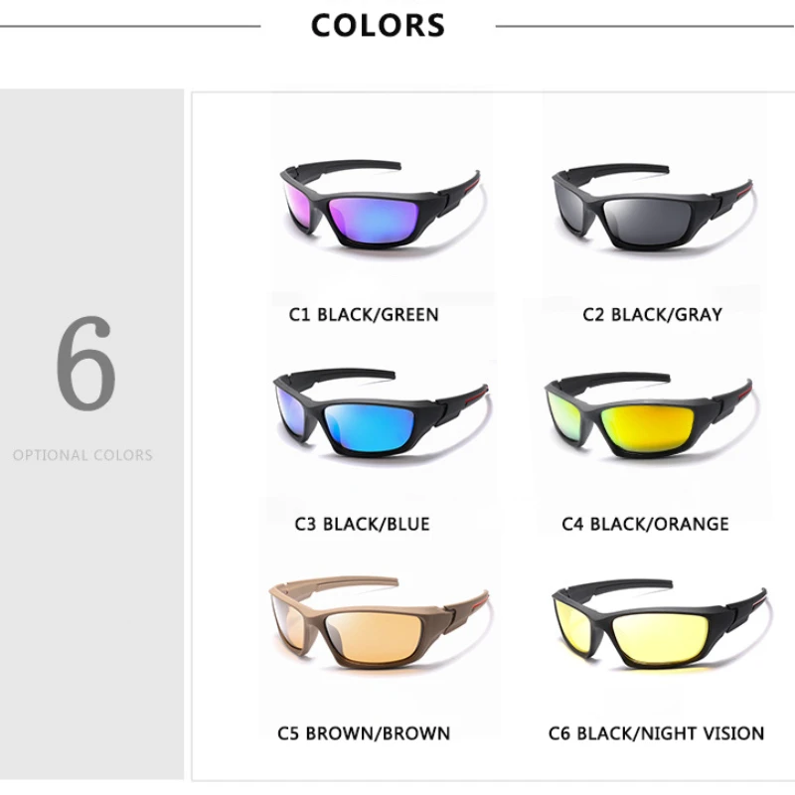Image resolution: width=795 pixels, height=795 pixels.
Task: Click the large number 6
Action: 85,363
